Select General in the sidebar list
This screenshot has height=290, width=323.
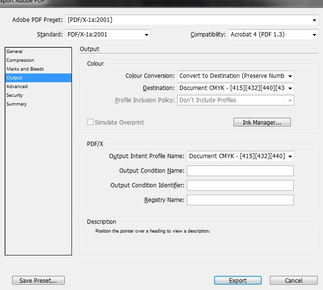[38, 52]
